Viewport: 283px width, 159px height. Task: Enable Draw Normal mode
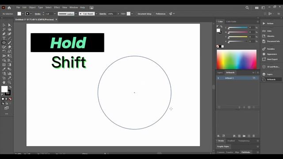click(x=3, y=103)
